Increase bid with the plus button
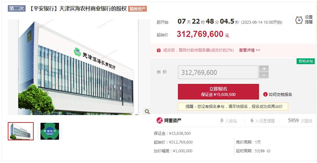Image resolution: width=317 pixels, height=163 pixels. pyautogui.click(x=264, y=69)
